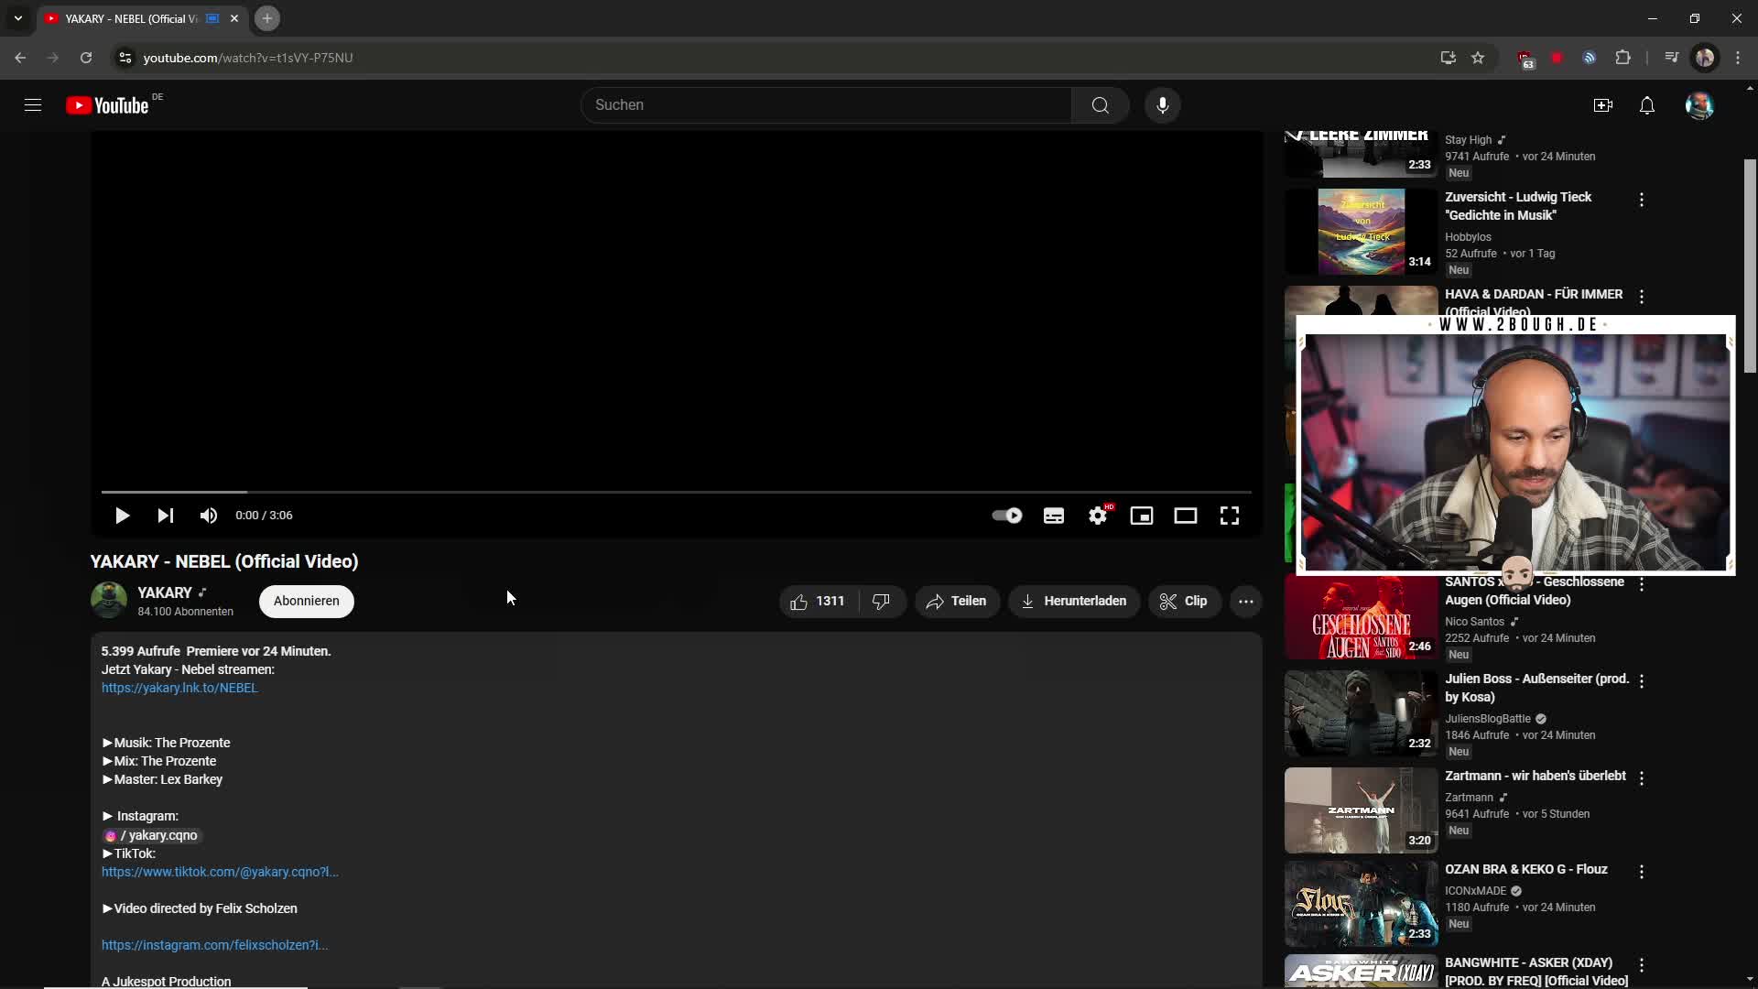Open options for Julien Boss Außenseiter video
The image size is (1758, 989).
(1642, 681)
